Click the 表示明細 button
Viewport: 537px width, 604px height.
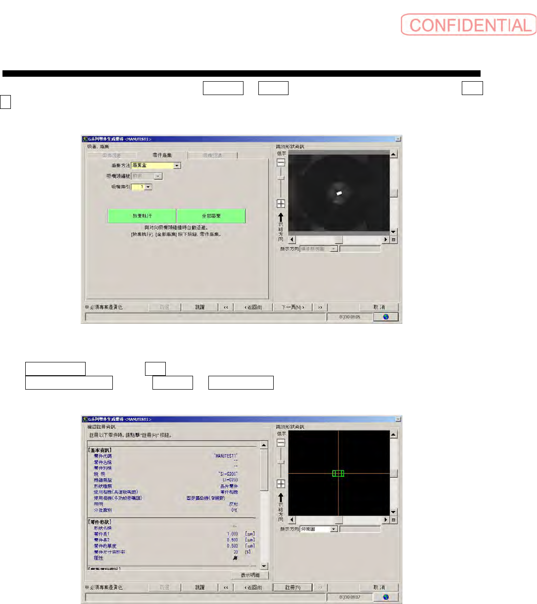tap(250, 575)
